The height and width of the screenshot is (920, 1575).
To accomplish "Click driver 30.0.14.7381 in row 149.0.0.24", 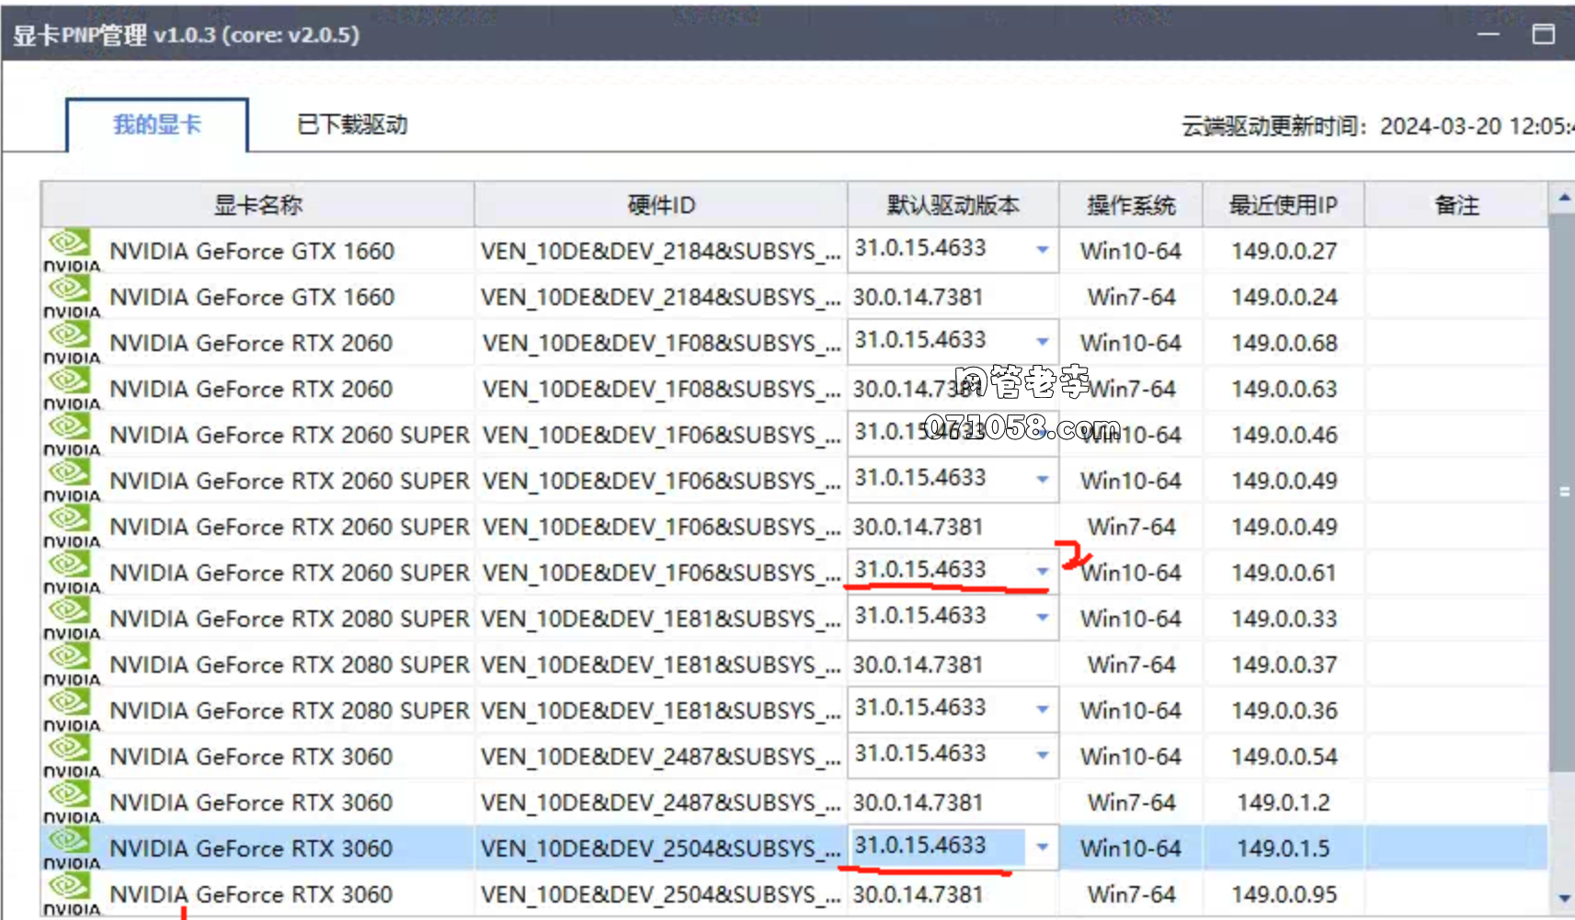I will pos(918,297).
